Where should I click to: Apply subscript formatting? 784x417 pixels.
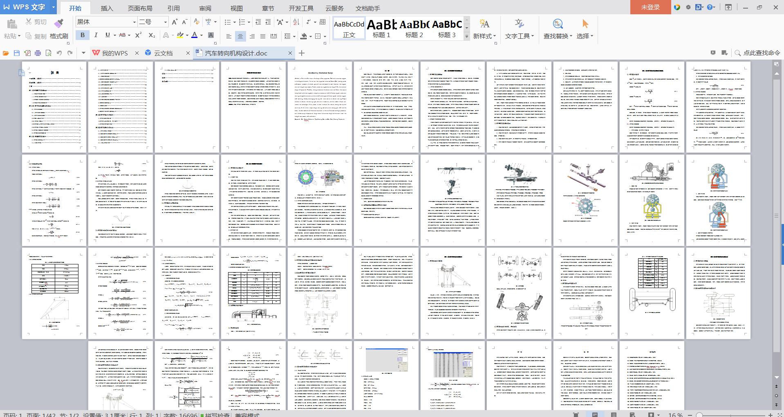tap(152, 35)
